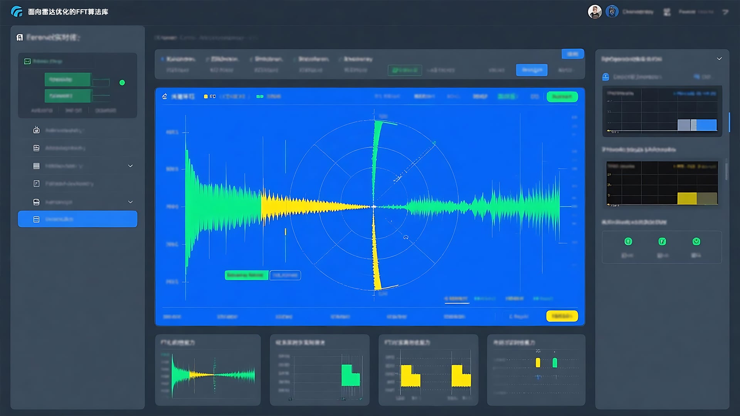This screenshot has width=740, height=416.
Task: Open the small waveform thumbnail card at bottom left
Action: [x=208, y=370]
